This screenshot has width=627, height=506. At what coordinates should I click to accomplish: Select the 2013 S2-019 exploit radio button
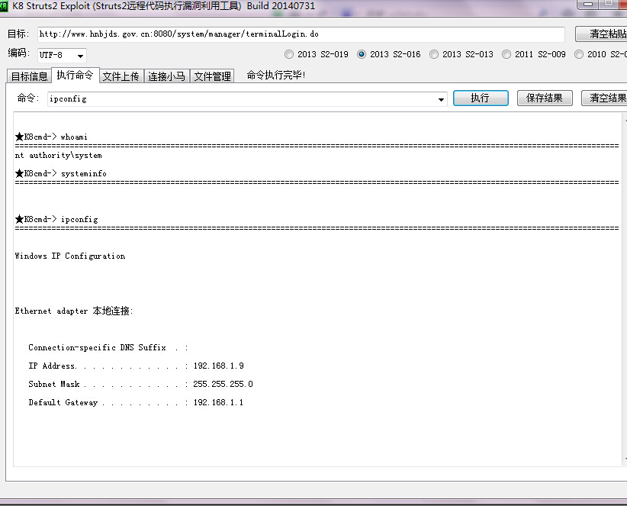tap(289, 54)
